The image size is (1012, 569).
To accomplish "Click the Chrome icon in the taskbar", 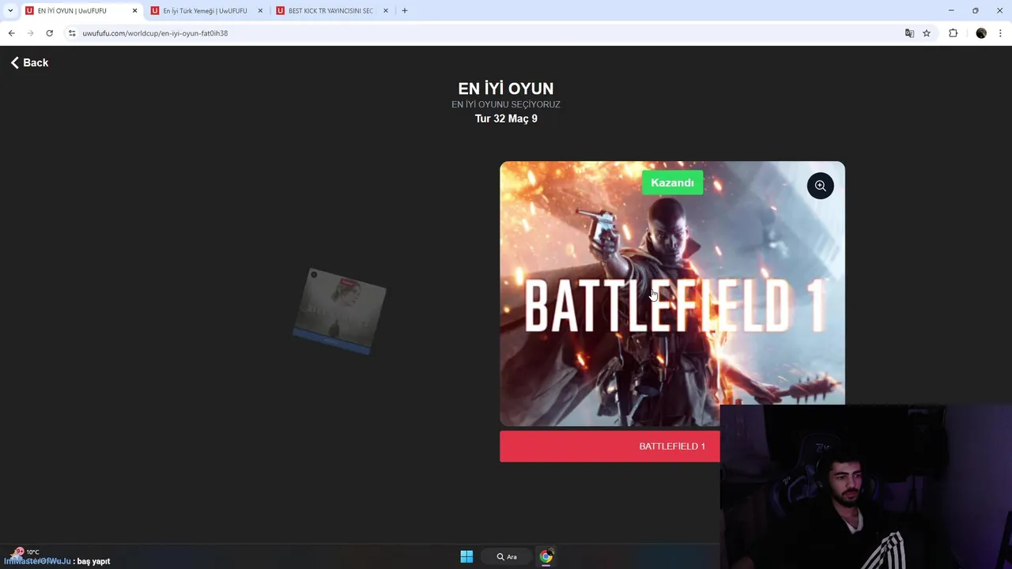I will 546,556.
